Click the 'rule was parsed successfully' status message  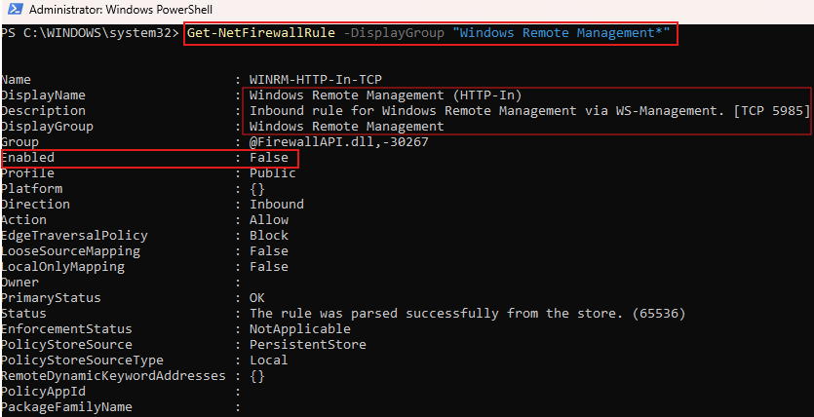pyautogui.click(x=467, y=313)
